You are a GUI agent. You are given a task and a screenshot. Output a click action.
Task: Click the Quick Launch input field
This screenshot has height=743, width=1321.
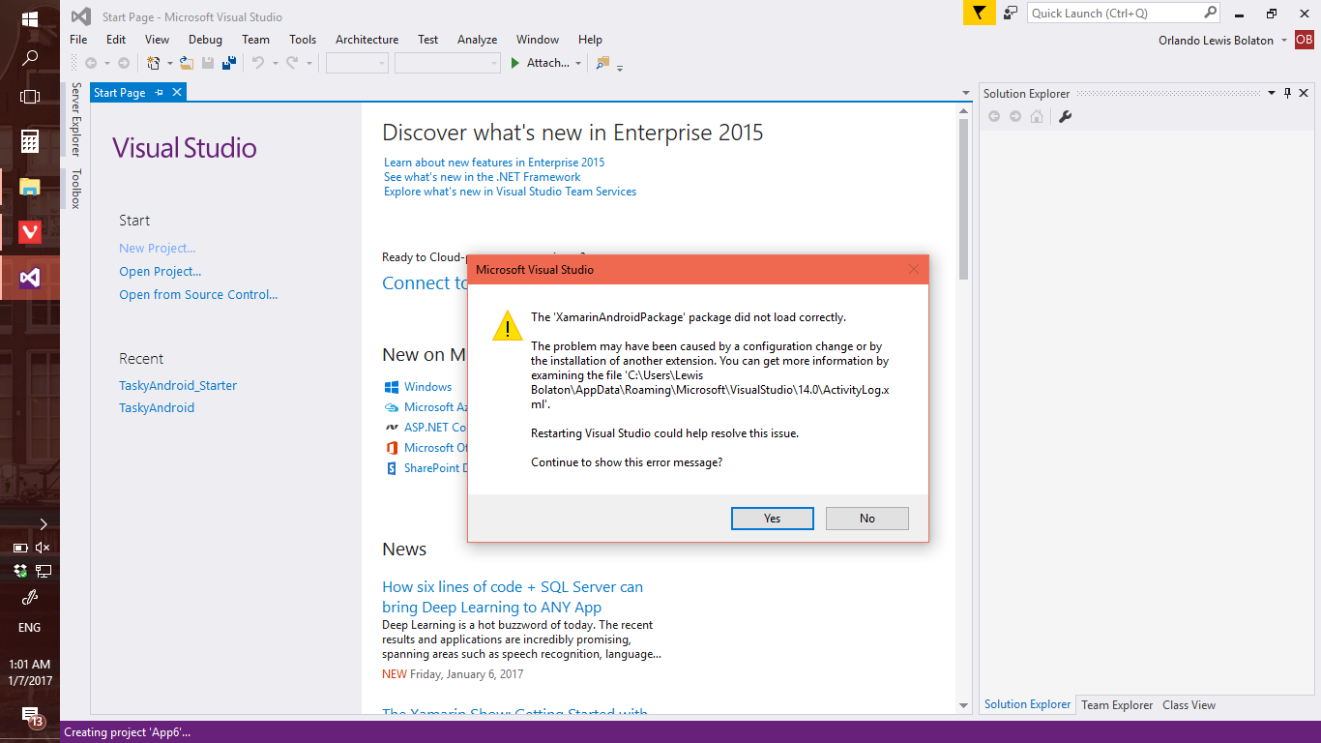(1114, 13)
